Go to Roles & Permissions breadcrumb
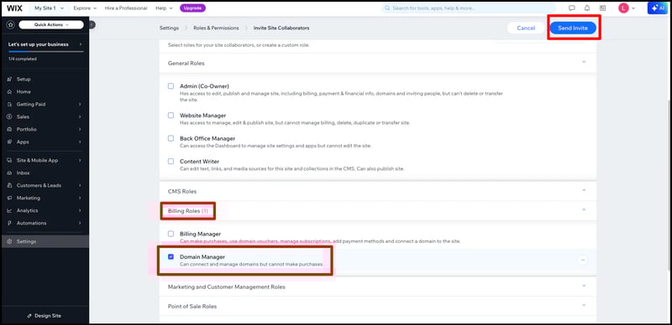Screen dimensions: 672x325 (x=216, y=28)
